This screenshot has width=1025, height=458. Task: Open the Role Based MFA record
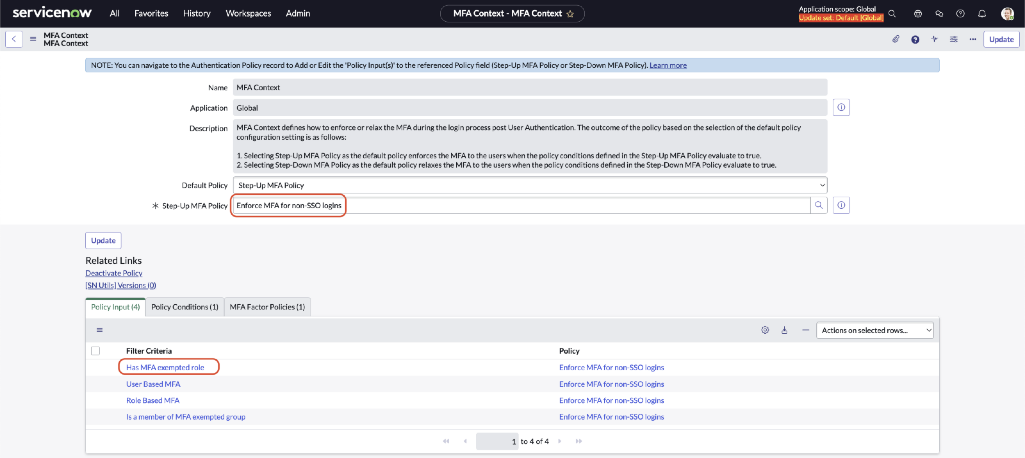[x=153, y=400]
